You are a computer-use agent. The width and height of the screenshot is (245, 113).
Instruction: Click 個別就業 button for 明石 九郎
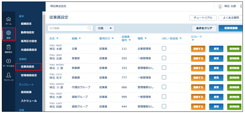pyautogui.click(x=234, y=97)
